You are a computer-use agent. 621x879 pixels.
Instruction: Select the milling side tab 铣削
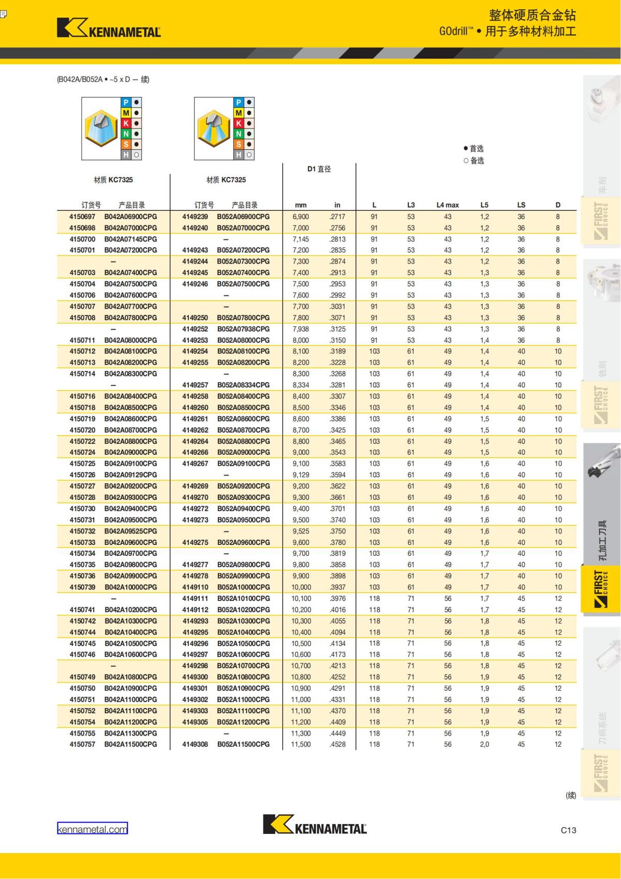pos(602,369)
